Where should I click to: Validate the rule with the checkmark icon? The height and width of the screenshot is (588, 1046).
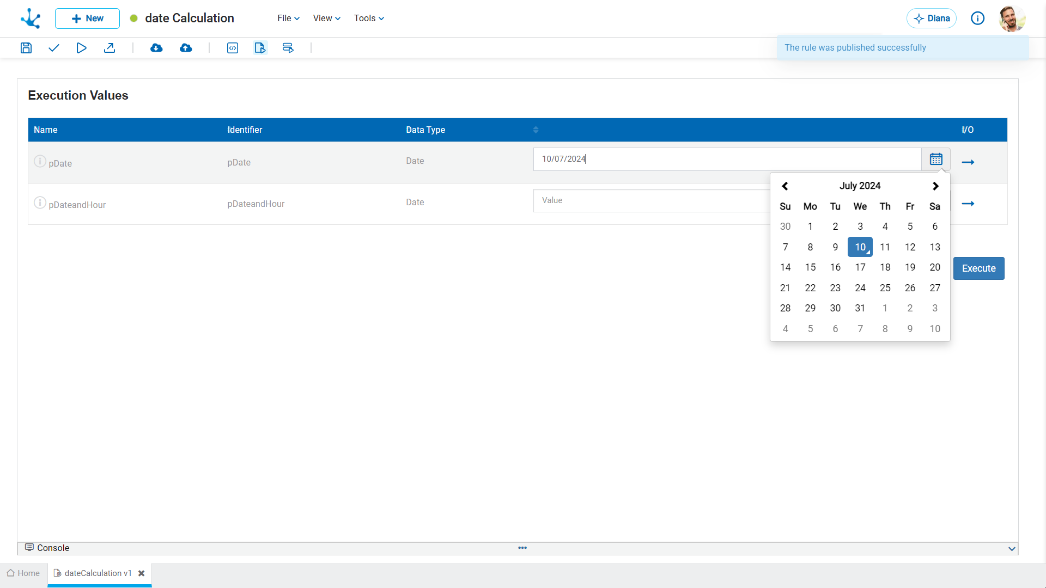(53, 48)
